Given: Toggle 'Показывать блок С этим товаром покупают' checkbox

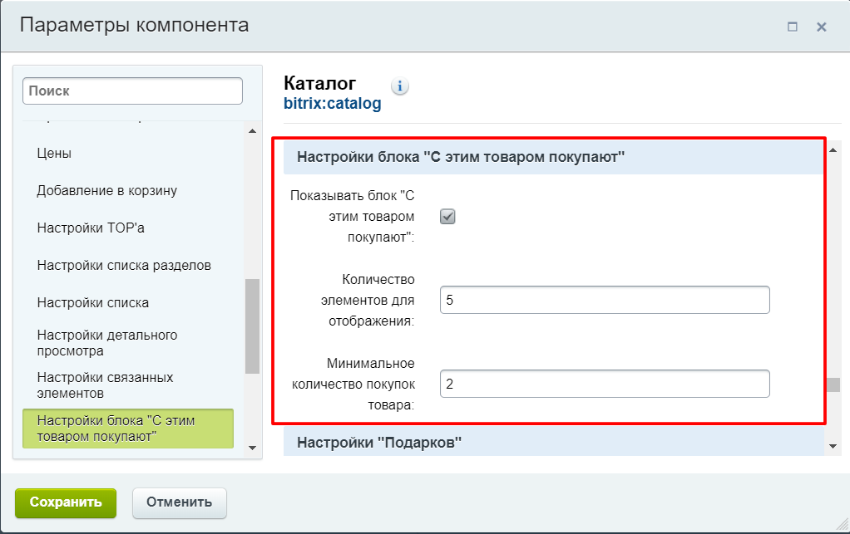Looking at the screenshot, I should [x=447, y=217].
